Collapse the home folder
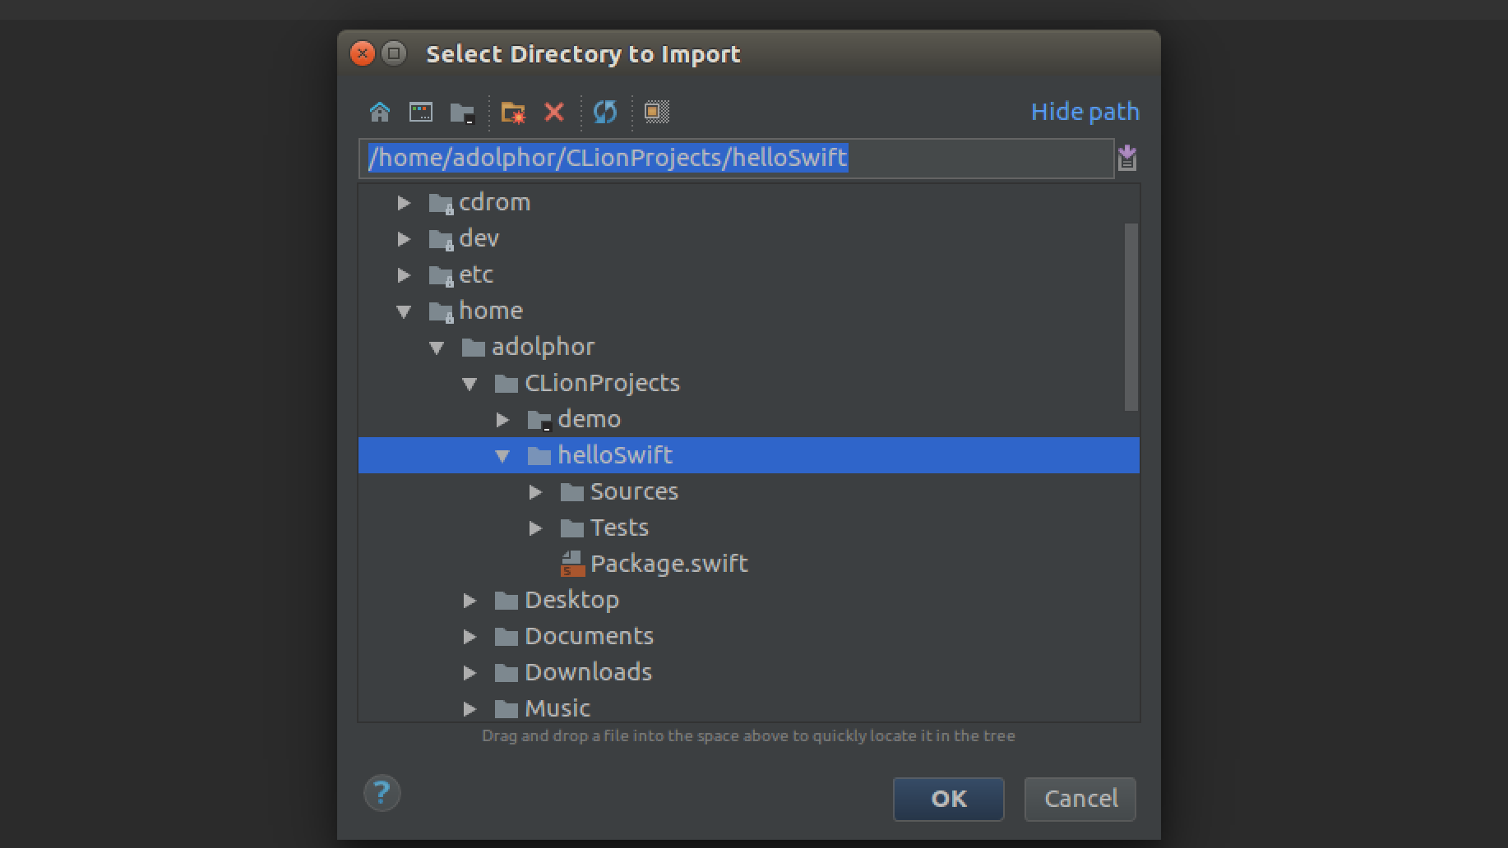Screen dimensions: 1508x848 [404, 311]
